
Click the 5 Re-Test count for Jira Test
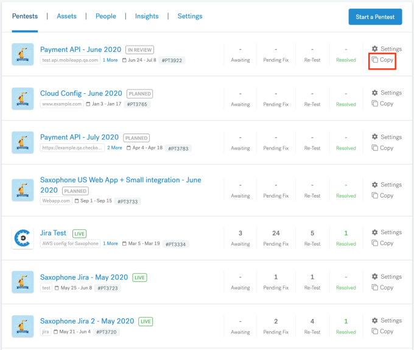tap(312, 233)
